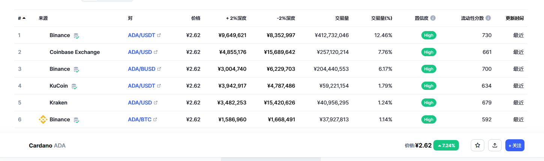Open the Binance ADA/USDT pair link

141,35
